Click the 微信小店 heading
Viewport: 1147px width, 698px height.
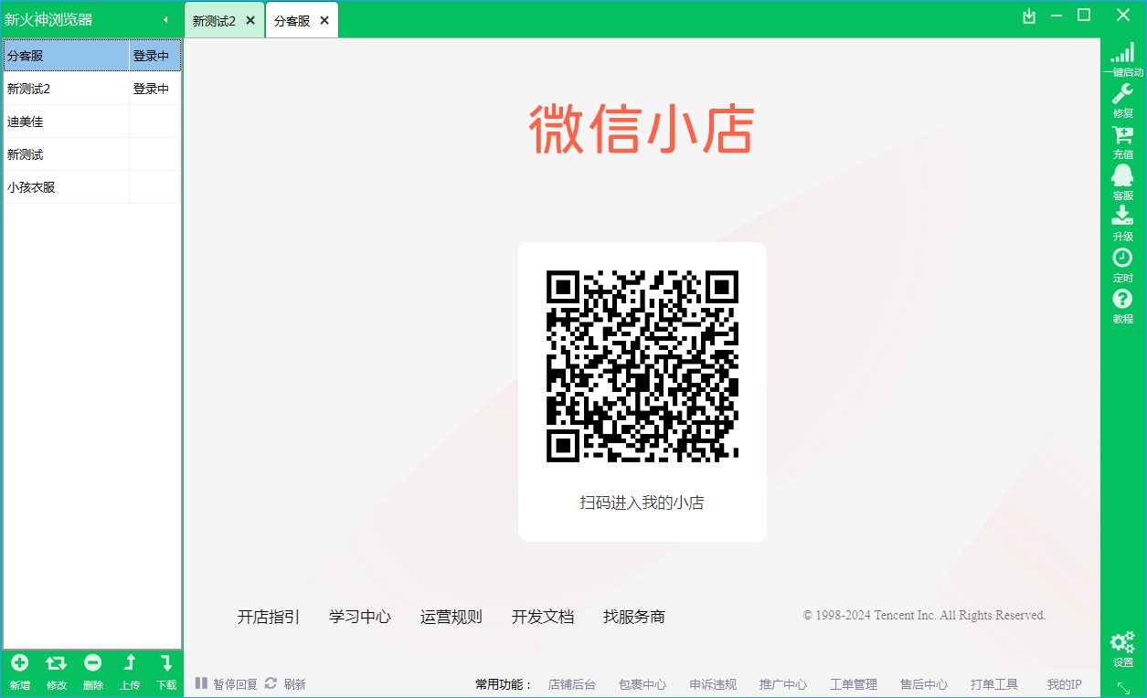[643, 129]
